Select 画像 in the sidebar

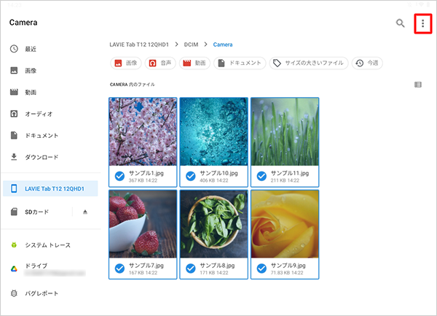click(31, 71)
